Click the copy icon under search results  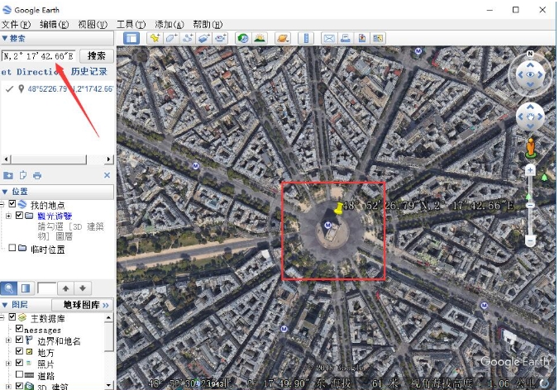23,175
